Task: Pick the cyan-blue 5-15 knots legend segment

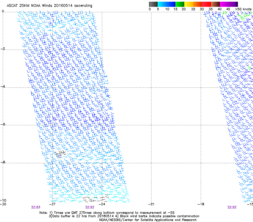Action: [x=167, y=4]
